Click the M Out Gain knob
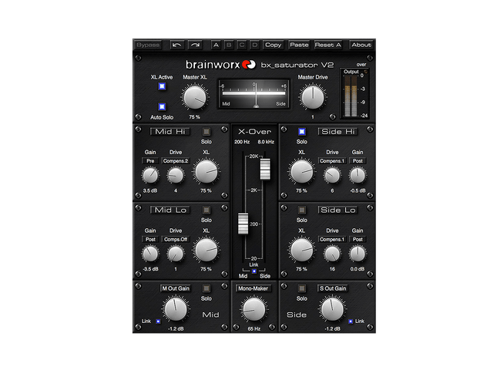Screen dimensions: 487x370 coord(176,310)
